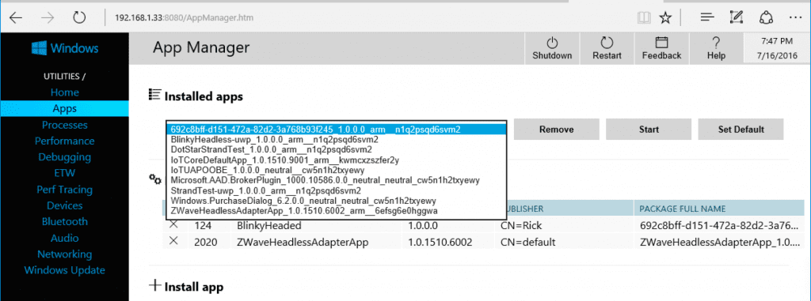Screen dimensions: 811x301
Task: Select StrandTest-uwp_1.0.0.0 option
Action: click(336, 190)
